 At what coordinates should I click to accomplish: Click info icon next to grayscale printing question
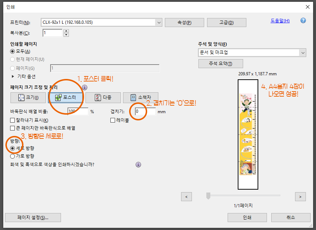(138, 165)
